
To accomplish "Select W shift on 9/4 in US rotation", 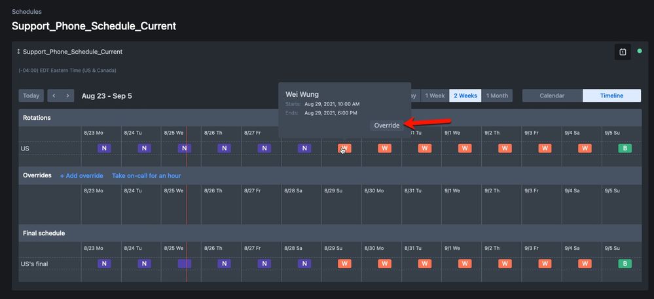I will pyautogui.click(x=585, y=148).
